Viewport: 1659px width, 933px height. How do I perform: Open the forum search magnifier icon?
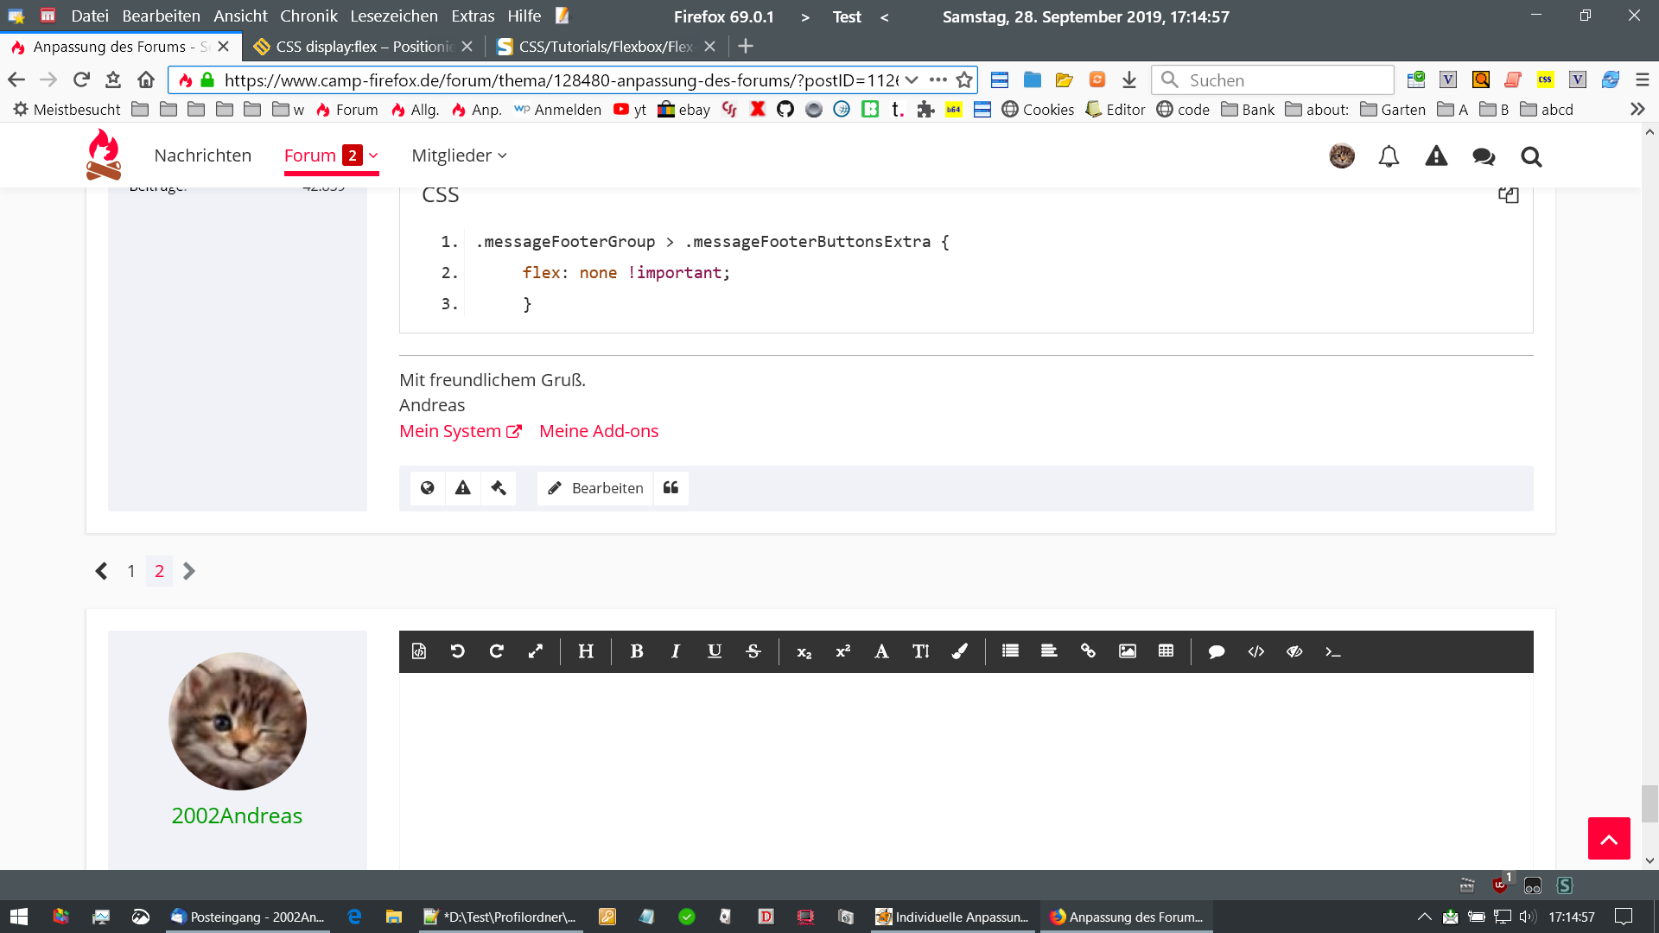[1531, 156]
